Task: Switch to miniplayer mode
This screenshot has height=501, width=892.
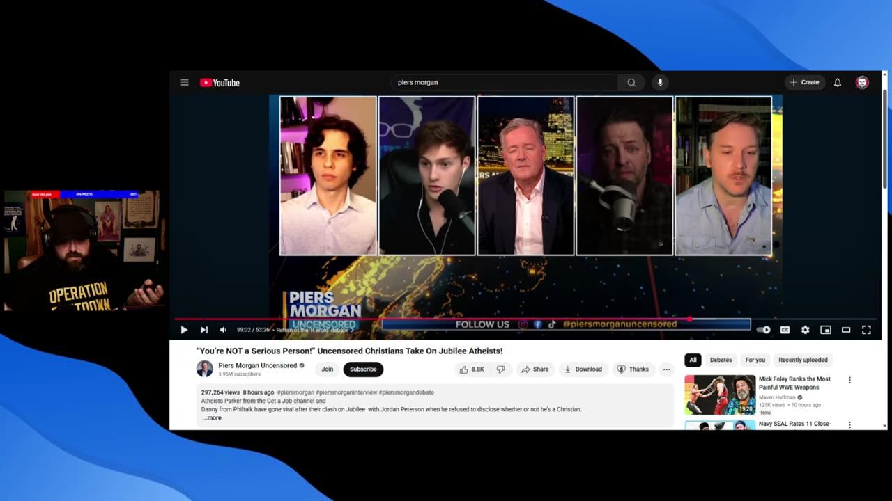Action: point(825,330)
